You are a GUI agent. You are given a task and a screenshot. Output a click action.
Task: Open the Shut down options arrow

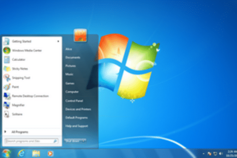[84, 141]
